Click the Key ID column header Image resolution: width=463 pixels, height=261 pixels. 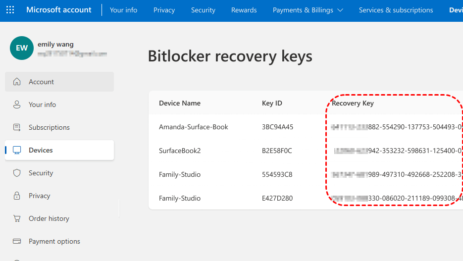pos(272,103)
